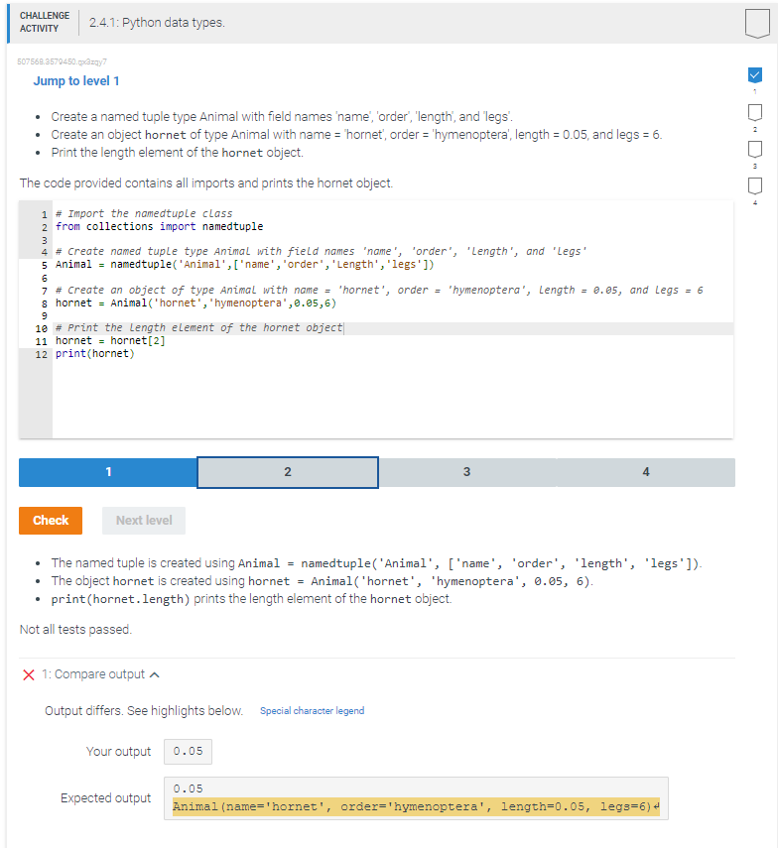Open the Special character legend
This screenshot has width=778, height=848.
pos(311,710)
